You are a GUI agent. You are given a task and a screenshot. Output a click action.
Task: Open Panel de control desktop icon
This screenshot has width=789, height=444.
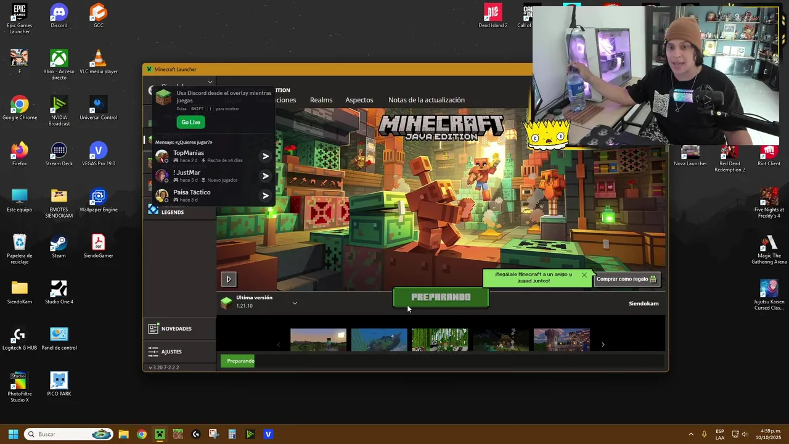(59, 339)
